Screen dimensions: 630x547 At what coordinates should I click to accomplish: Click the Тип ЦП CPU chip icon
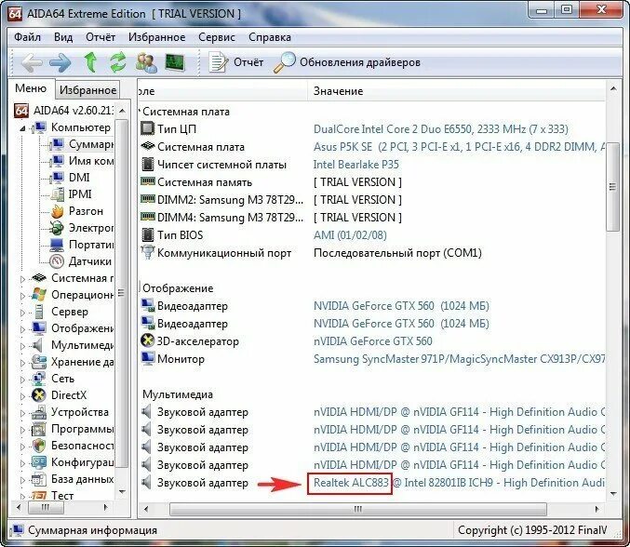pos(147,128)
